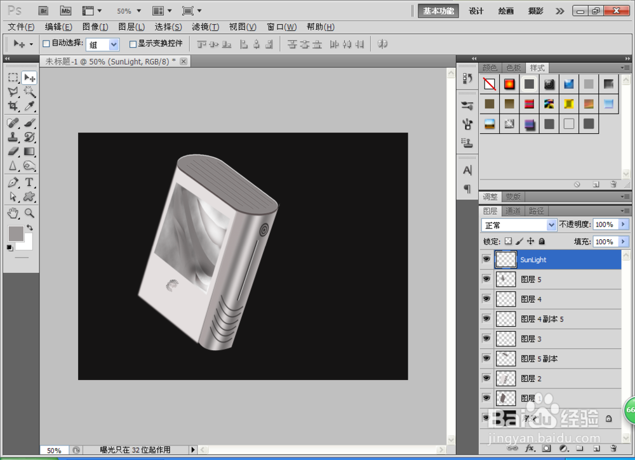This screenshot has height=460, width=635.
Task: Launch Mini Bridge from top bar
Action: point(65,11)
